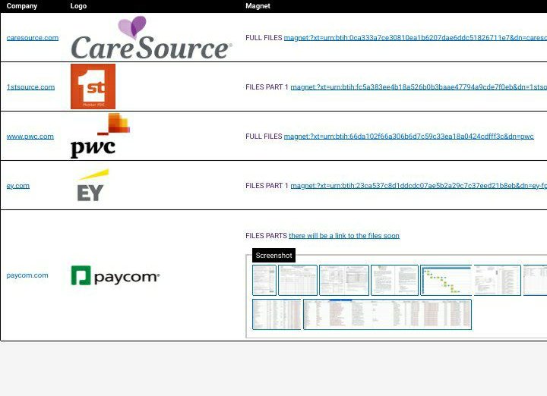
Task: Open the 1stsource.com company link
Action: [30, 86]
